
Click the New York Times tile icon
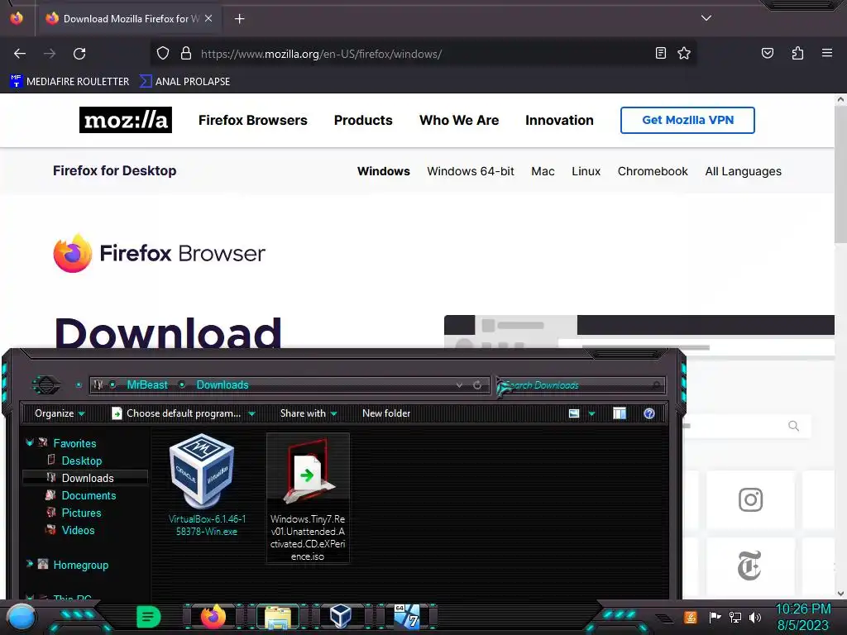tap(749, 566)
